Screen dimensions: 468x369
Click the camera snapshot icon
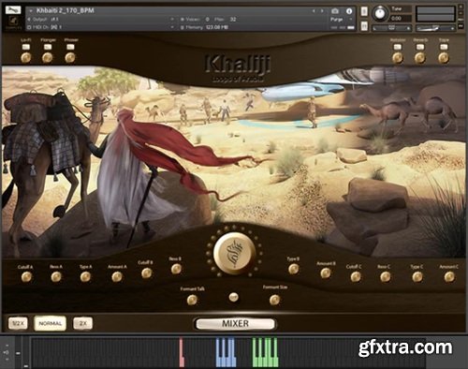pos(335,11)
